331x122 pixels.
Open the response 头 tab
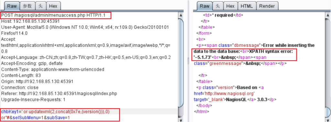218,6
